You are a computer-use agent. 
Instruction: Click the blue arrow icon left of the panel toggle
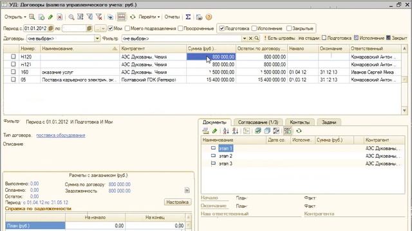(x=110, y=17)
